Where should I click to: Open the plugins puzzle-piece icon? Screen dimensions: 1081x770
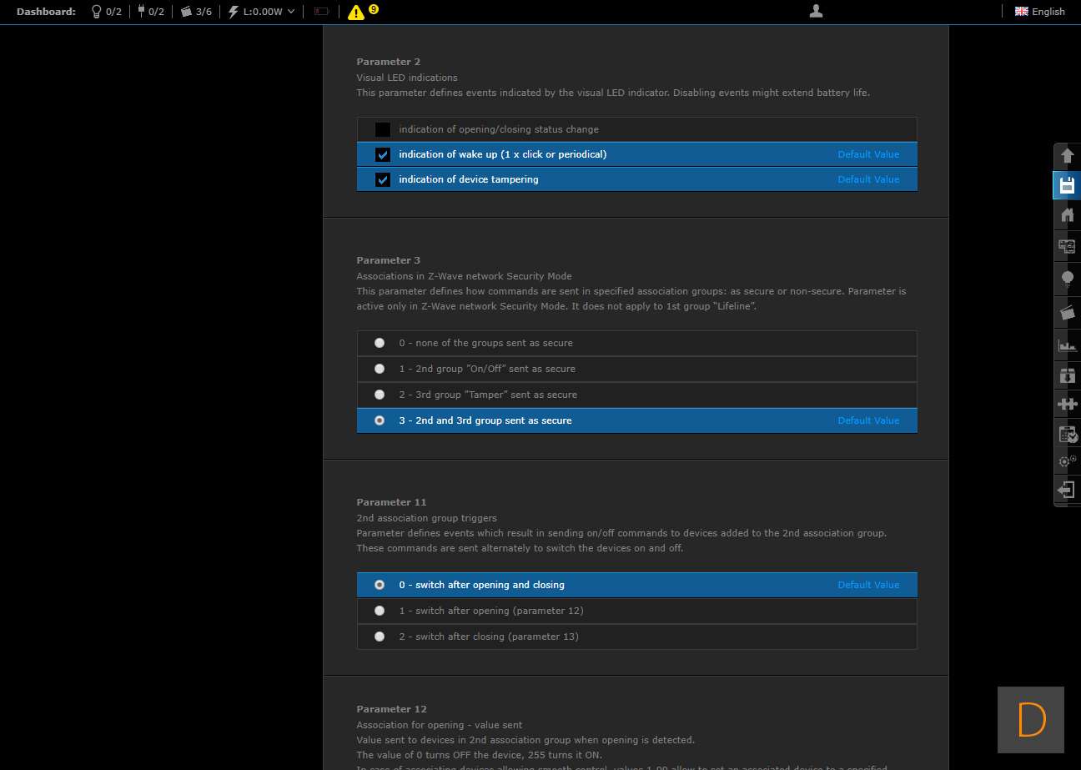[x=1067, y=404]
